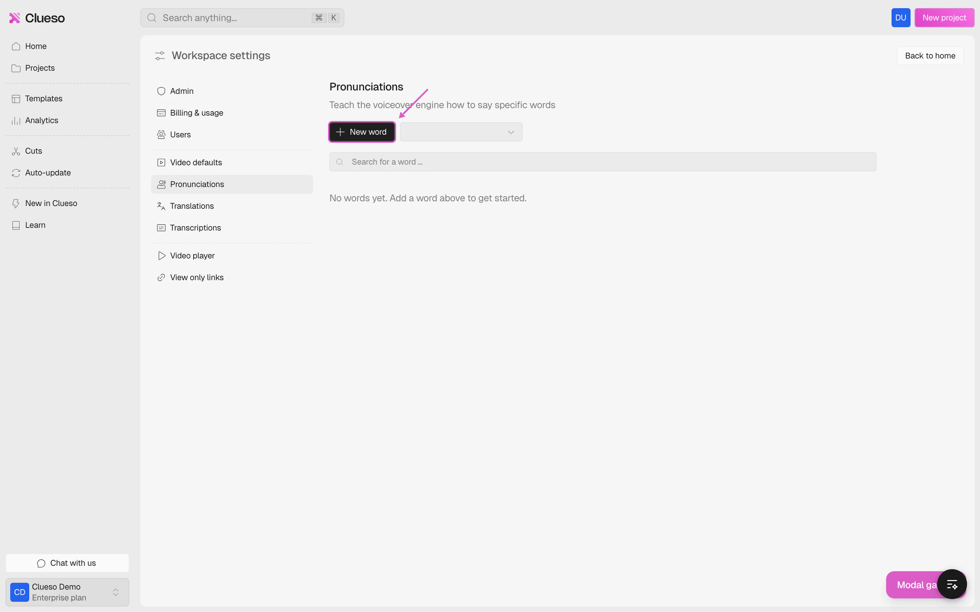Select the Pronunciations icon in settings menu
Viewport: 980px width, 612px height.
coord(161,184)
